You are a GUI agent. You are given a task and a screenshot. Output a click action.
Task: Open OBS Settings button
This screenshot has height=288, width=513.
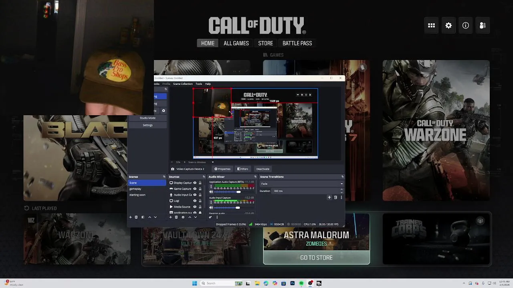[147, 125]
